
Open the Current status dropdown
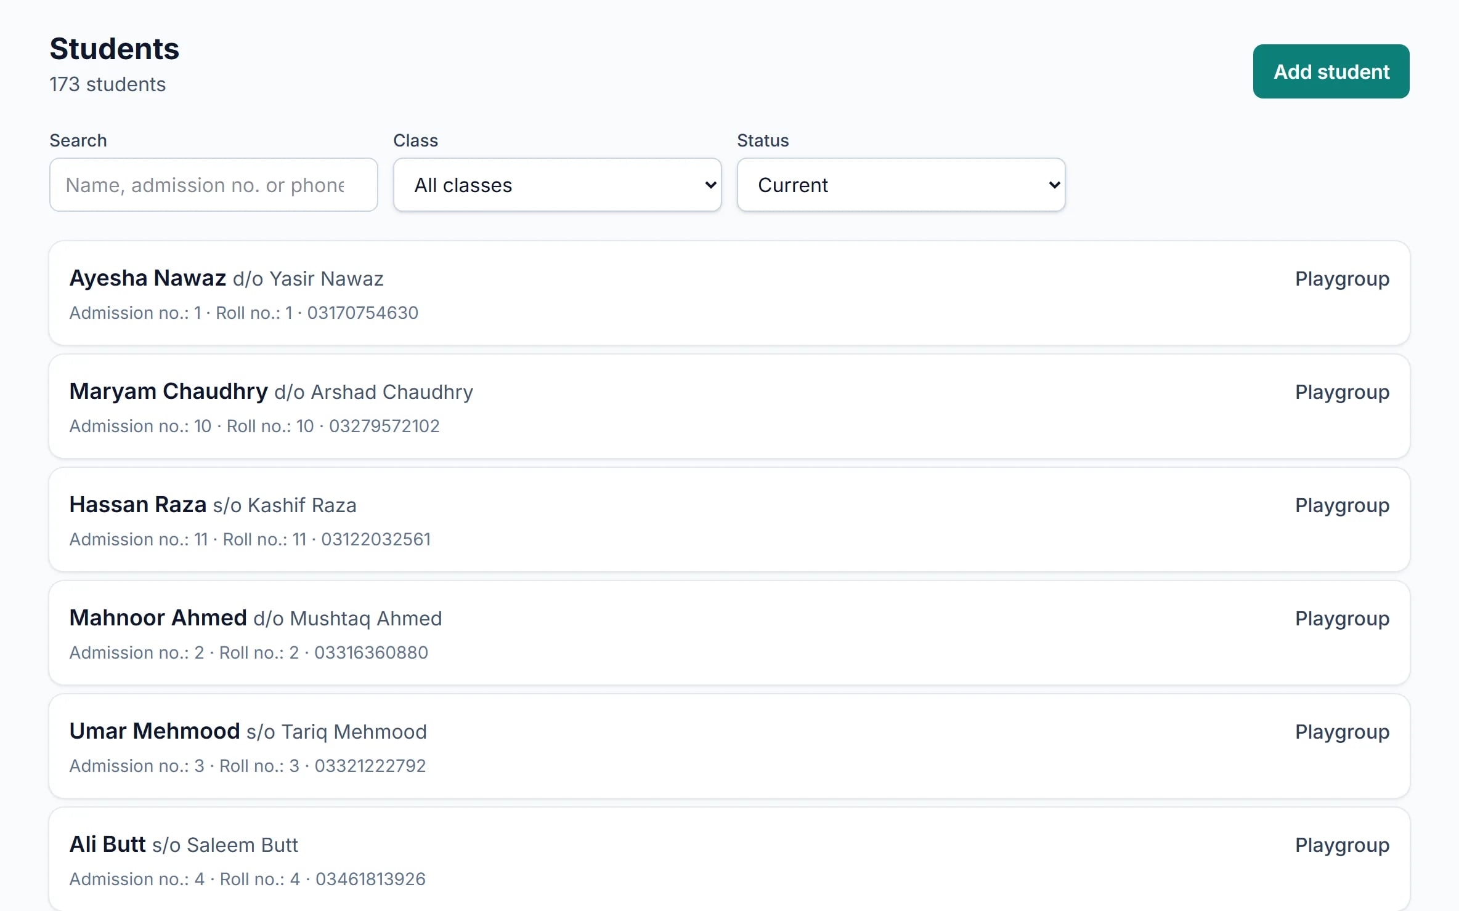point(901,185)
